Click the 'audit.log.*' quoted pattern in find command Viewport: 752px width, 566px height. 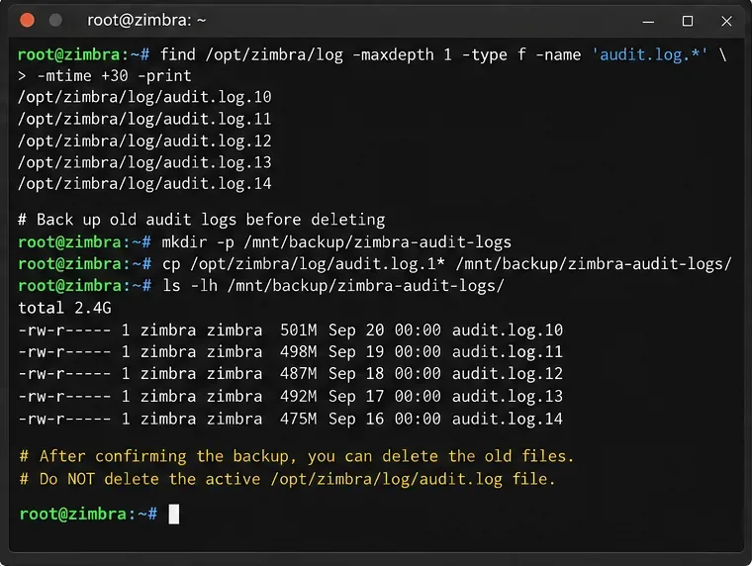pyautogui.click(x=649, y=54)
